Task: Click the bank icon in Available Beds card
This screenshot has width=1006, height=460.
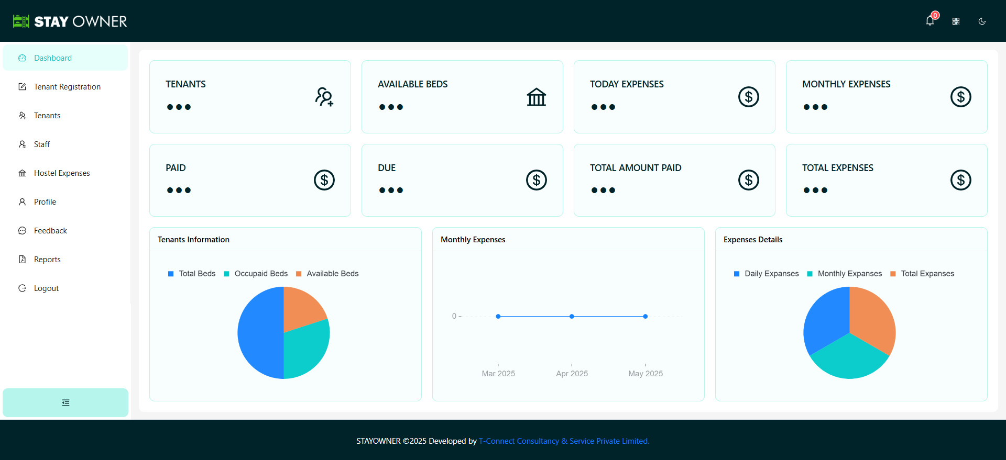Action: (x=536, y=97)
